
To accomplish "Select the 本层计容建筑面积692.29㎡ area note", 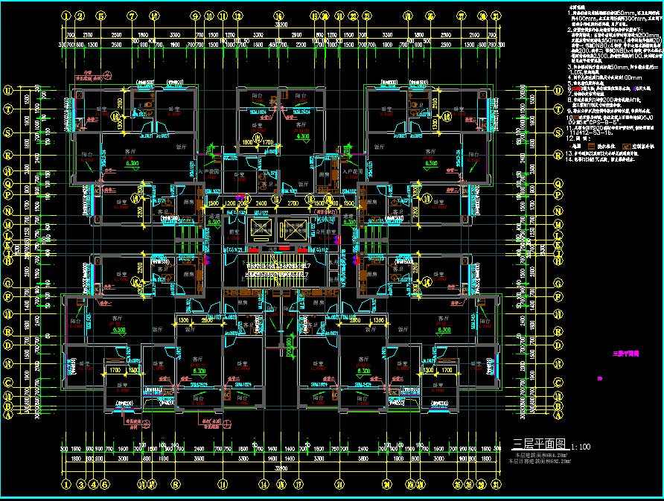I will [x=540, y=461].
